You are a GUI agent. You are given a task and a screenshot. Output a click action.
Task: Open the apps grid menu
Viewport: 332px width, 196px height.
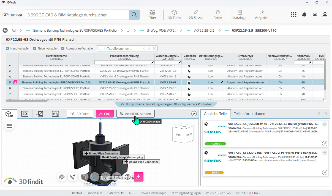pos(293,15)
